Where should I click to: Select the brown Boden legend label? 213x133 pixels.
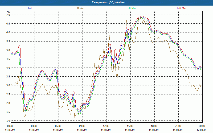coord(81,8)
